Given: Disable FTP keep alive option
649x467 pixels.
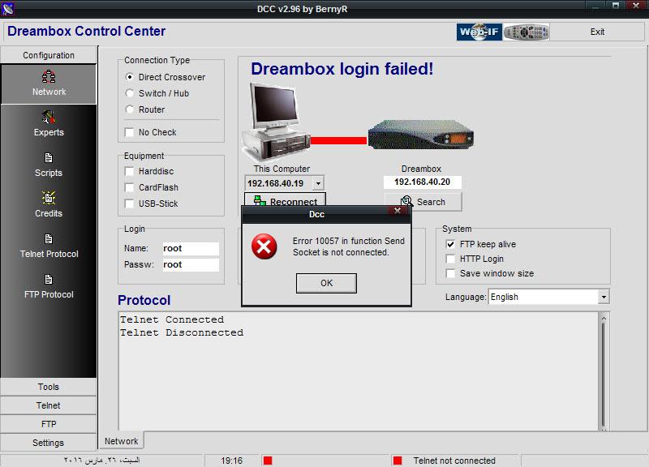Looking at the screenshot, I should pyautogui.click(x=450, y=244).
